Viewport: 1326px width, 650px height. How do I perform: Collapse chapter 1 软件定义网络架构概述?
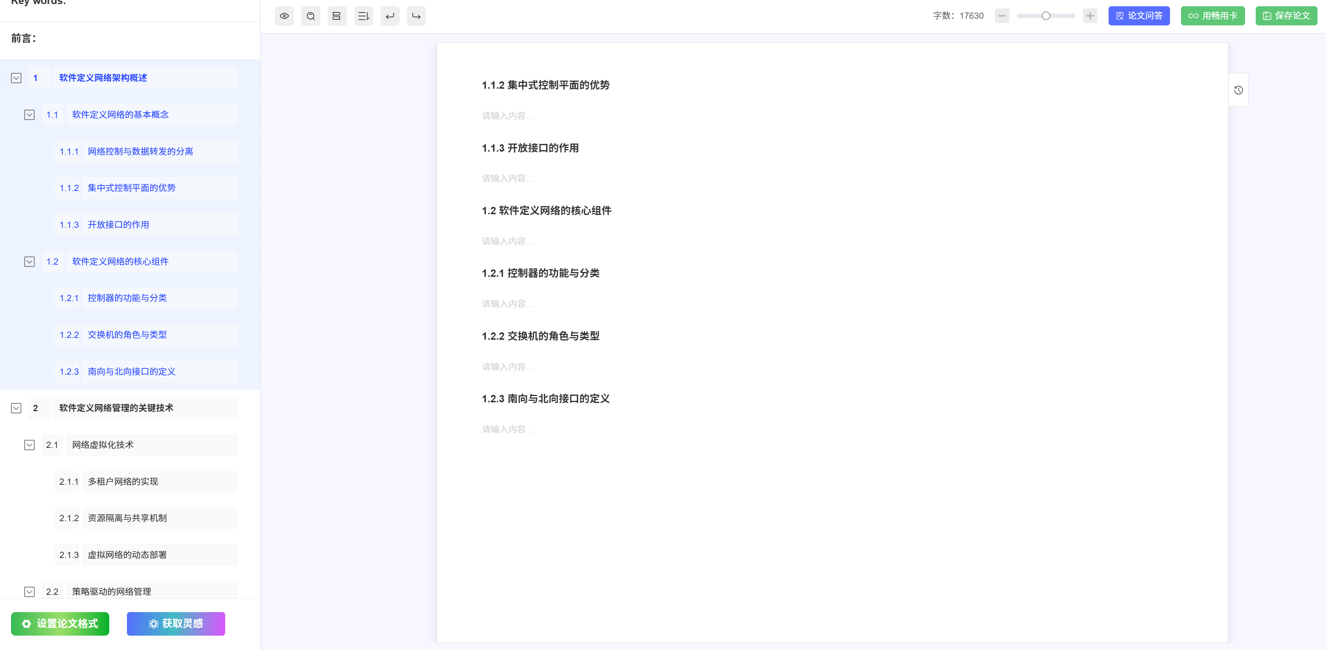[17, 78]
